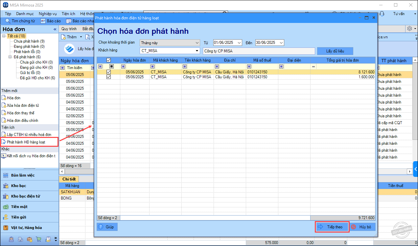Click the left arrow of horizontal scrollbar

pyautogui.click(x=61, y=172)
